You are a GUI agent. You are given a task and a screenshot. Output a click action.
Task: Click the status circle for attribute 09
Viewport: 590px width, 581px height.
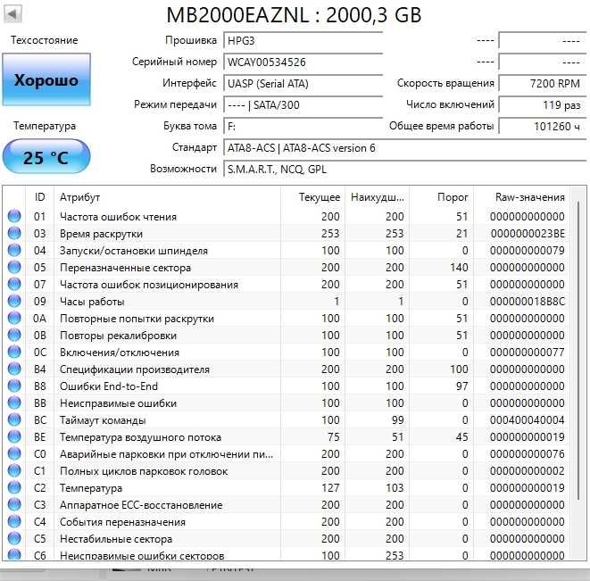(x=14, y=301)
